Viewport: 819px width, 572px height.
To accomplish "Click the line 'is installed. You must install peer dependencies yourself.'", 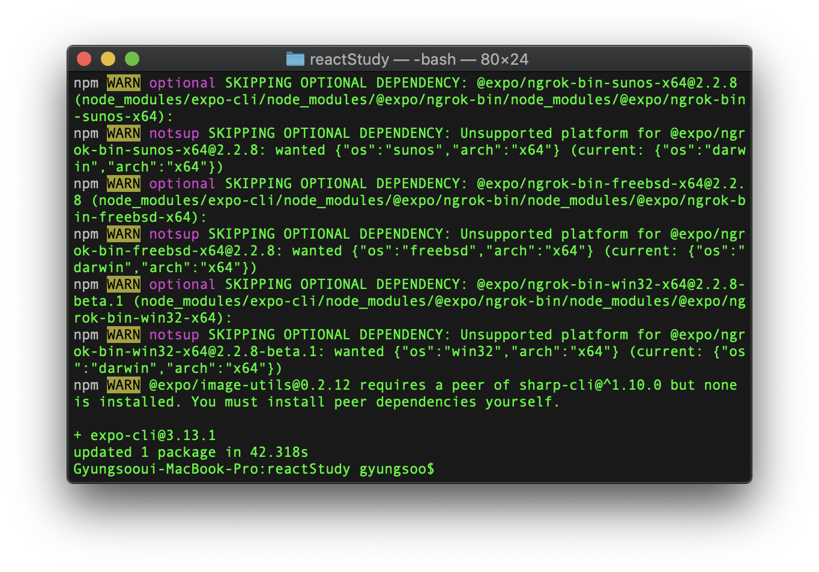I will click(316, 402).
